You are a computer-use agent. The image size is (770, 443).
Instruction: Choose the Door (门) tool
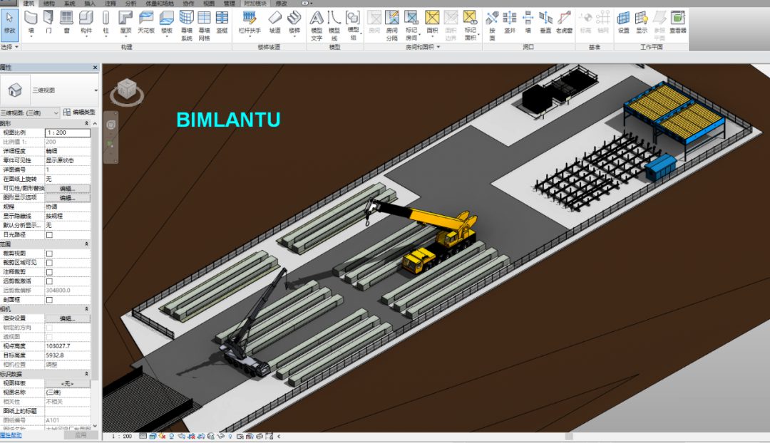click(x=48, y=23)
